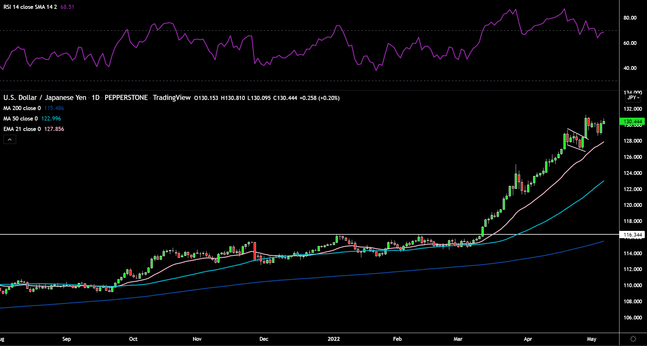647x346 pixels.
Task: Click the RSI value 68.51
Action: pos(67,7)
